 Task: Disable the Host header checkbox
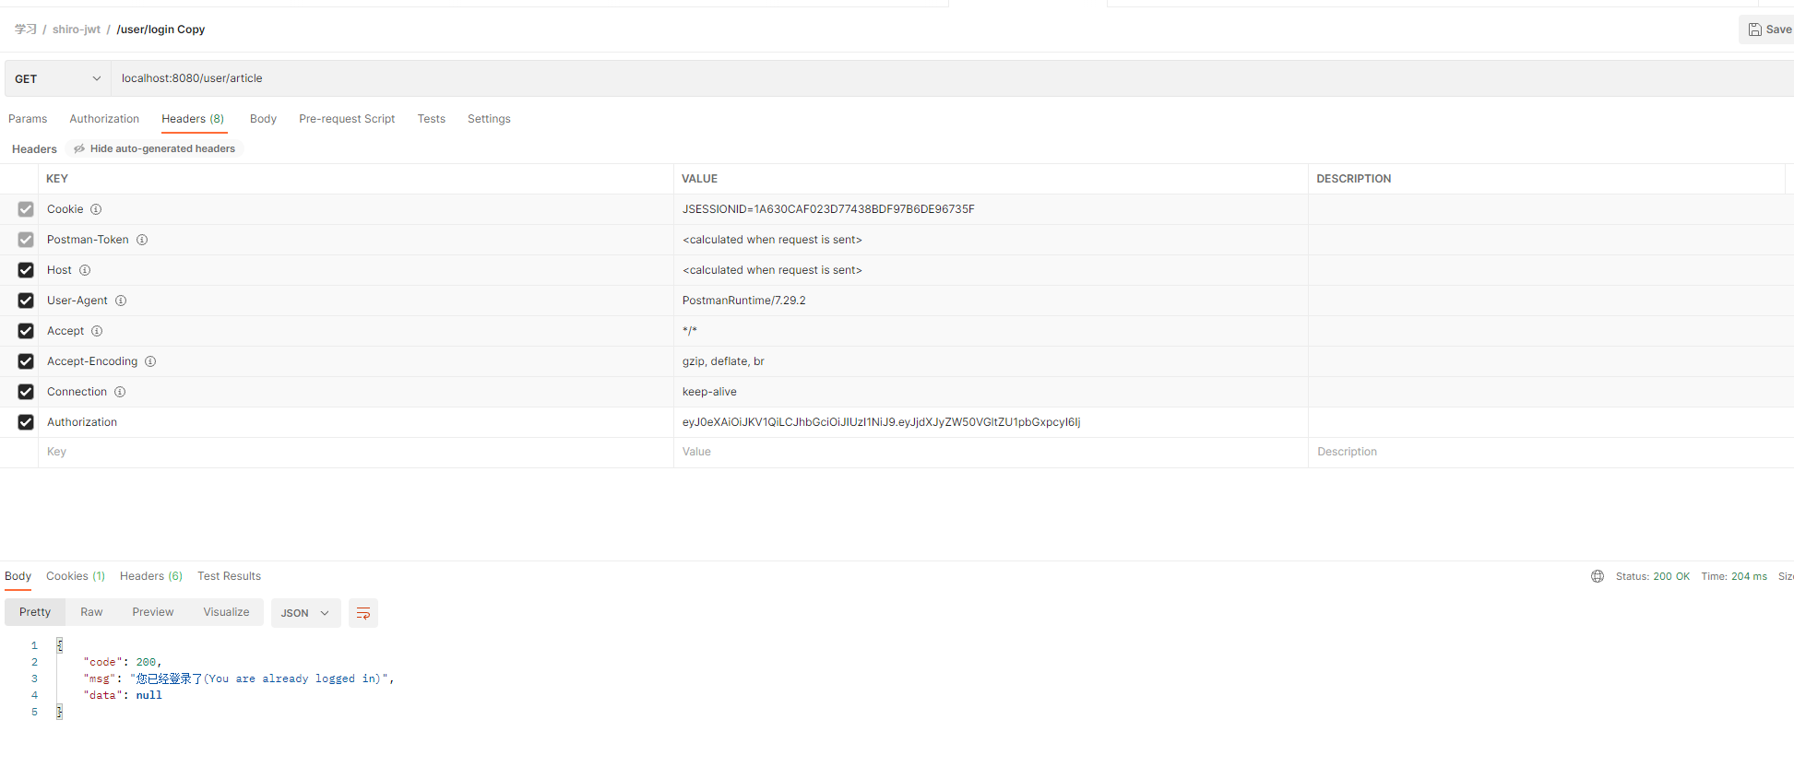(x=26, y=270)
